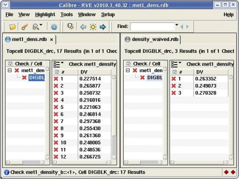
Task: Open database with the folder icon
Action: [12, 27]
